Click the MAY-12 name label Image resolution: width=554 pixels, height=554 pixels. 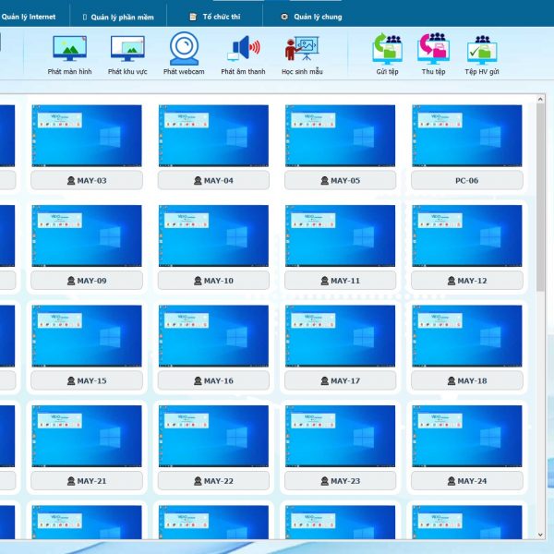click(467, 281)
